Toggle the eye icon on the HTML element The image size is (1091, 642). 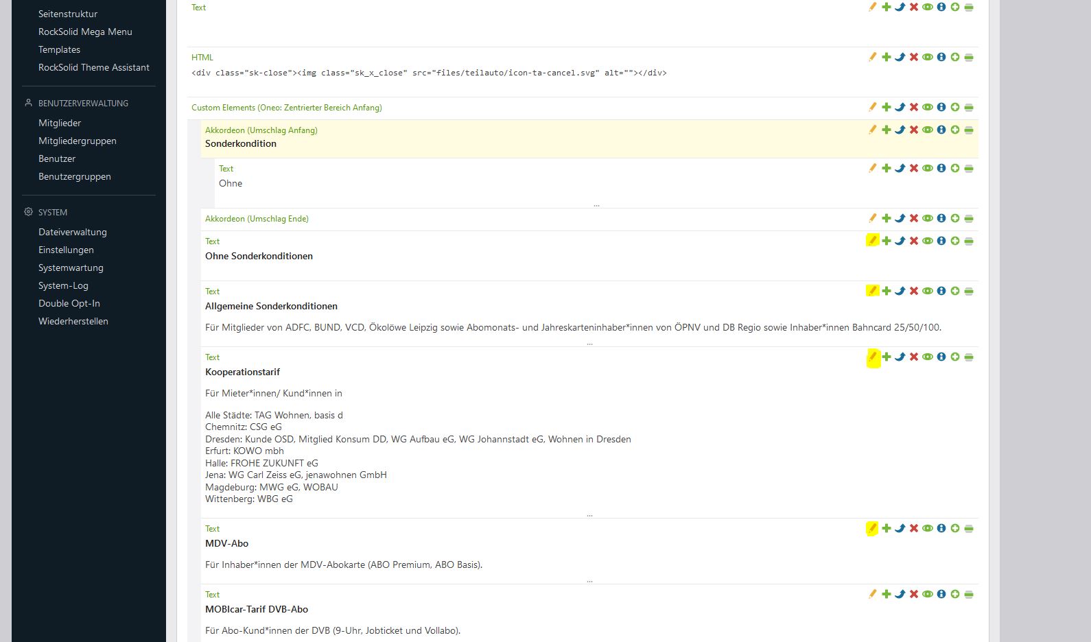tap(927, 58)
